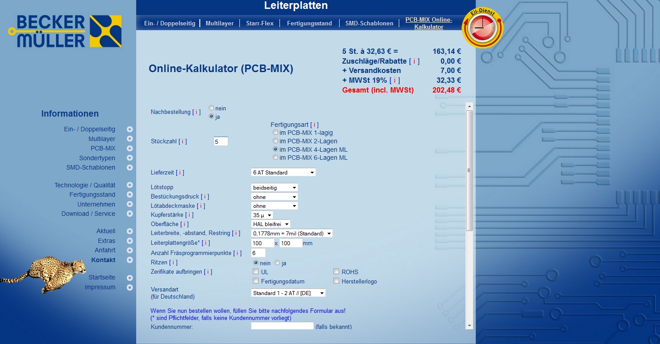Image resolution: width=660 pixels, height=344 pixels.
Task: Click the bullet icon beside Extras
Action: (x=130, y=241)
